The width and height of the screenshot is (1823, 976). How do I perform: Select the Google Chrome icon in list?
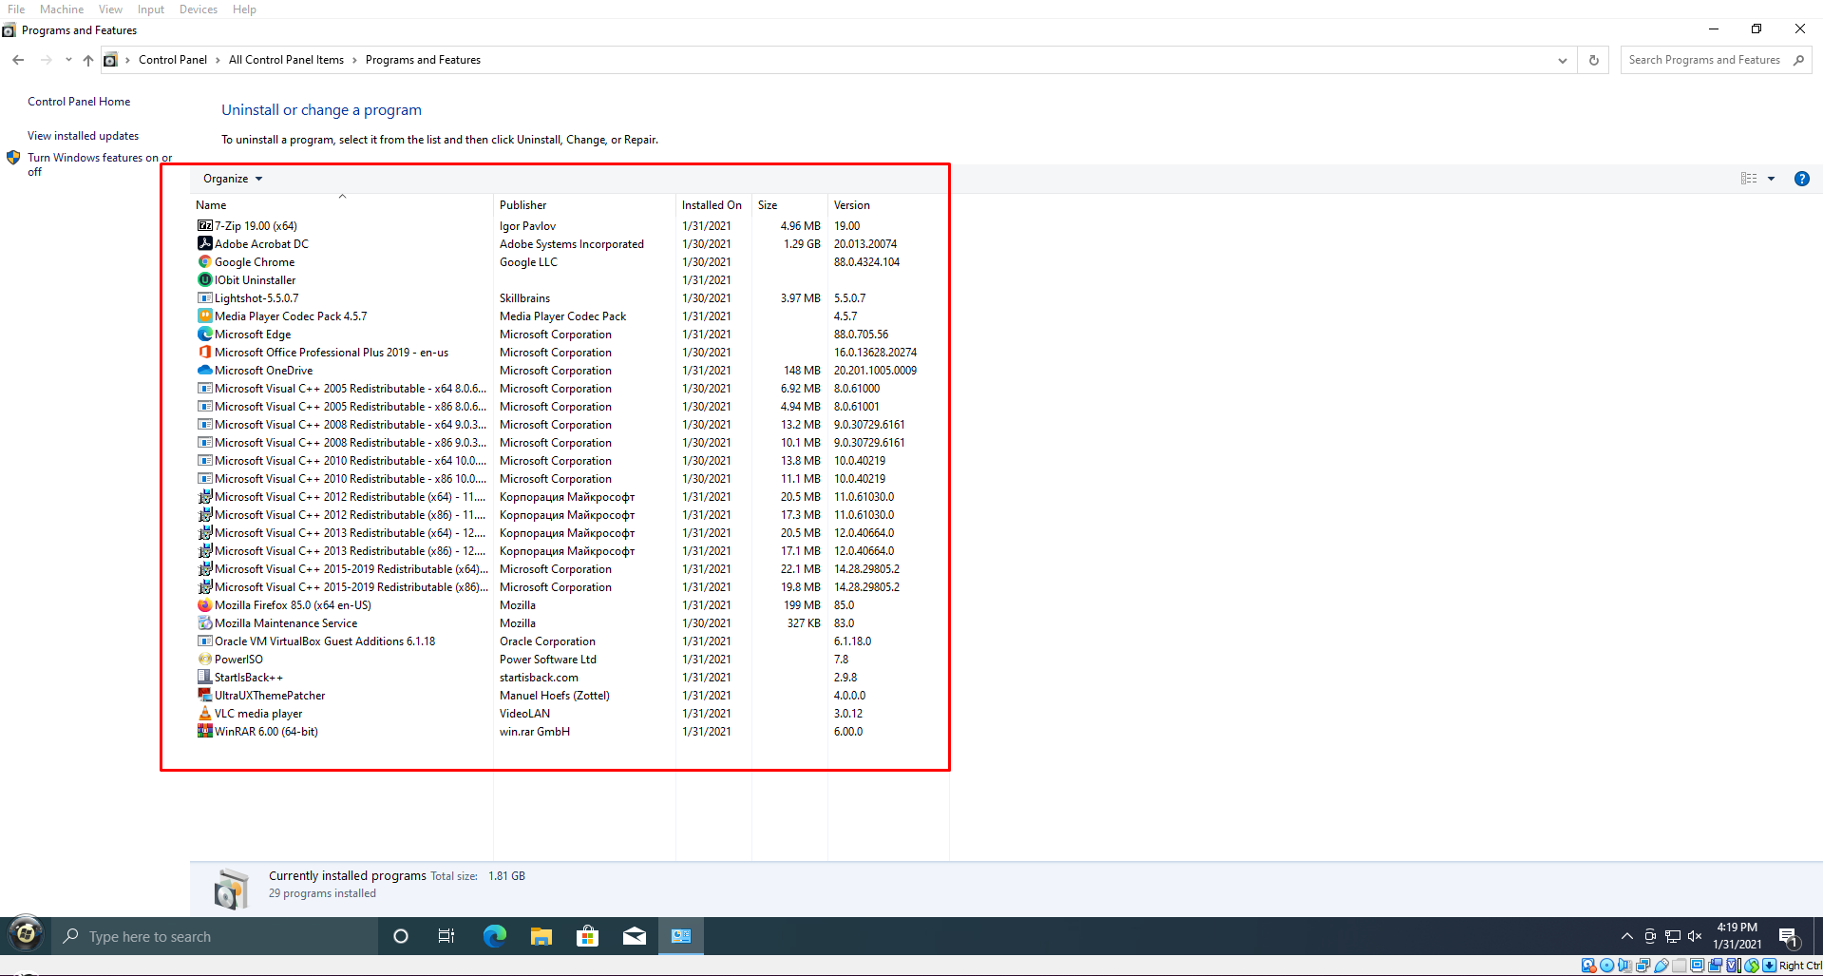pyautogui.click(x=204, y=262)
